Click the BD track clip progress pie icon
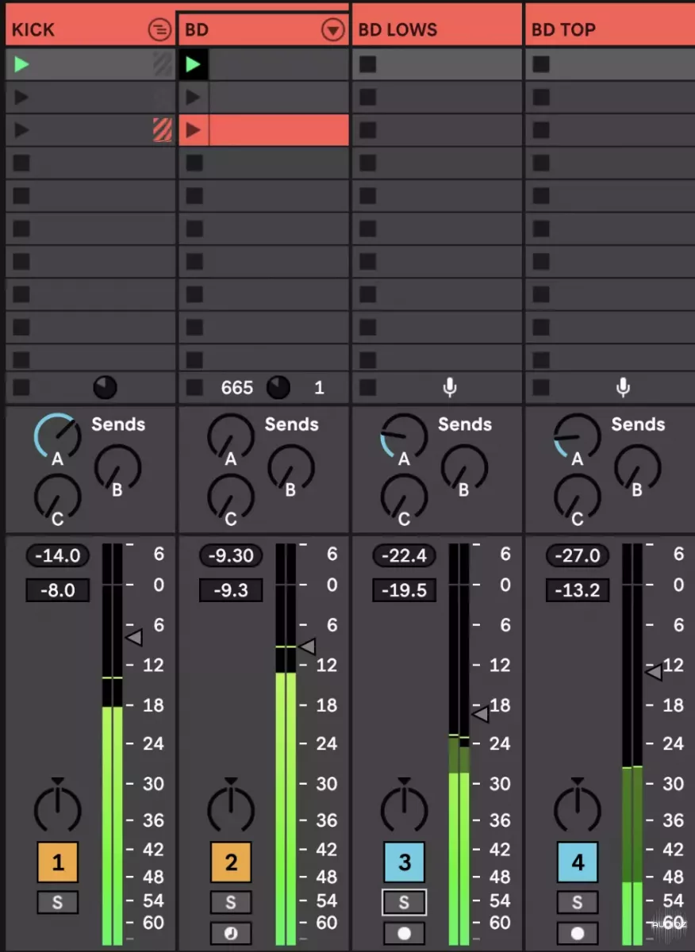 (278, 387)
